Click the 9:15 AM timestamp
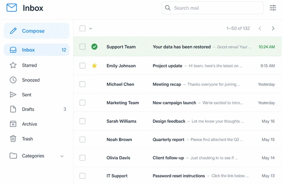Image resolution: width=283 pixels, height=184 pixels. pos(268,66)
